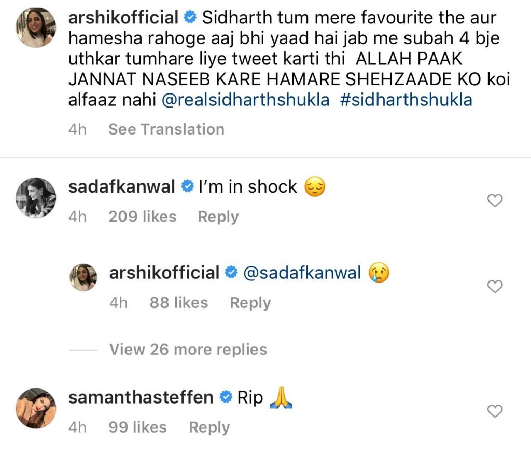The image size is (531, 456).
Task: Open samanthasteffen username link
Action: pyautogui.click(x=141, y=398)
